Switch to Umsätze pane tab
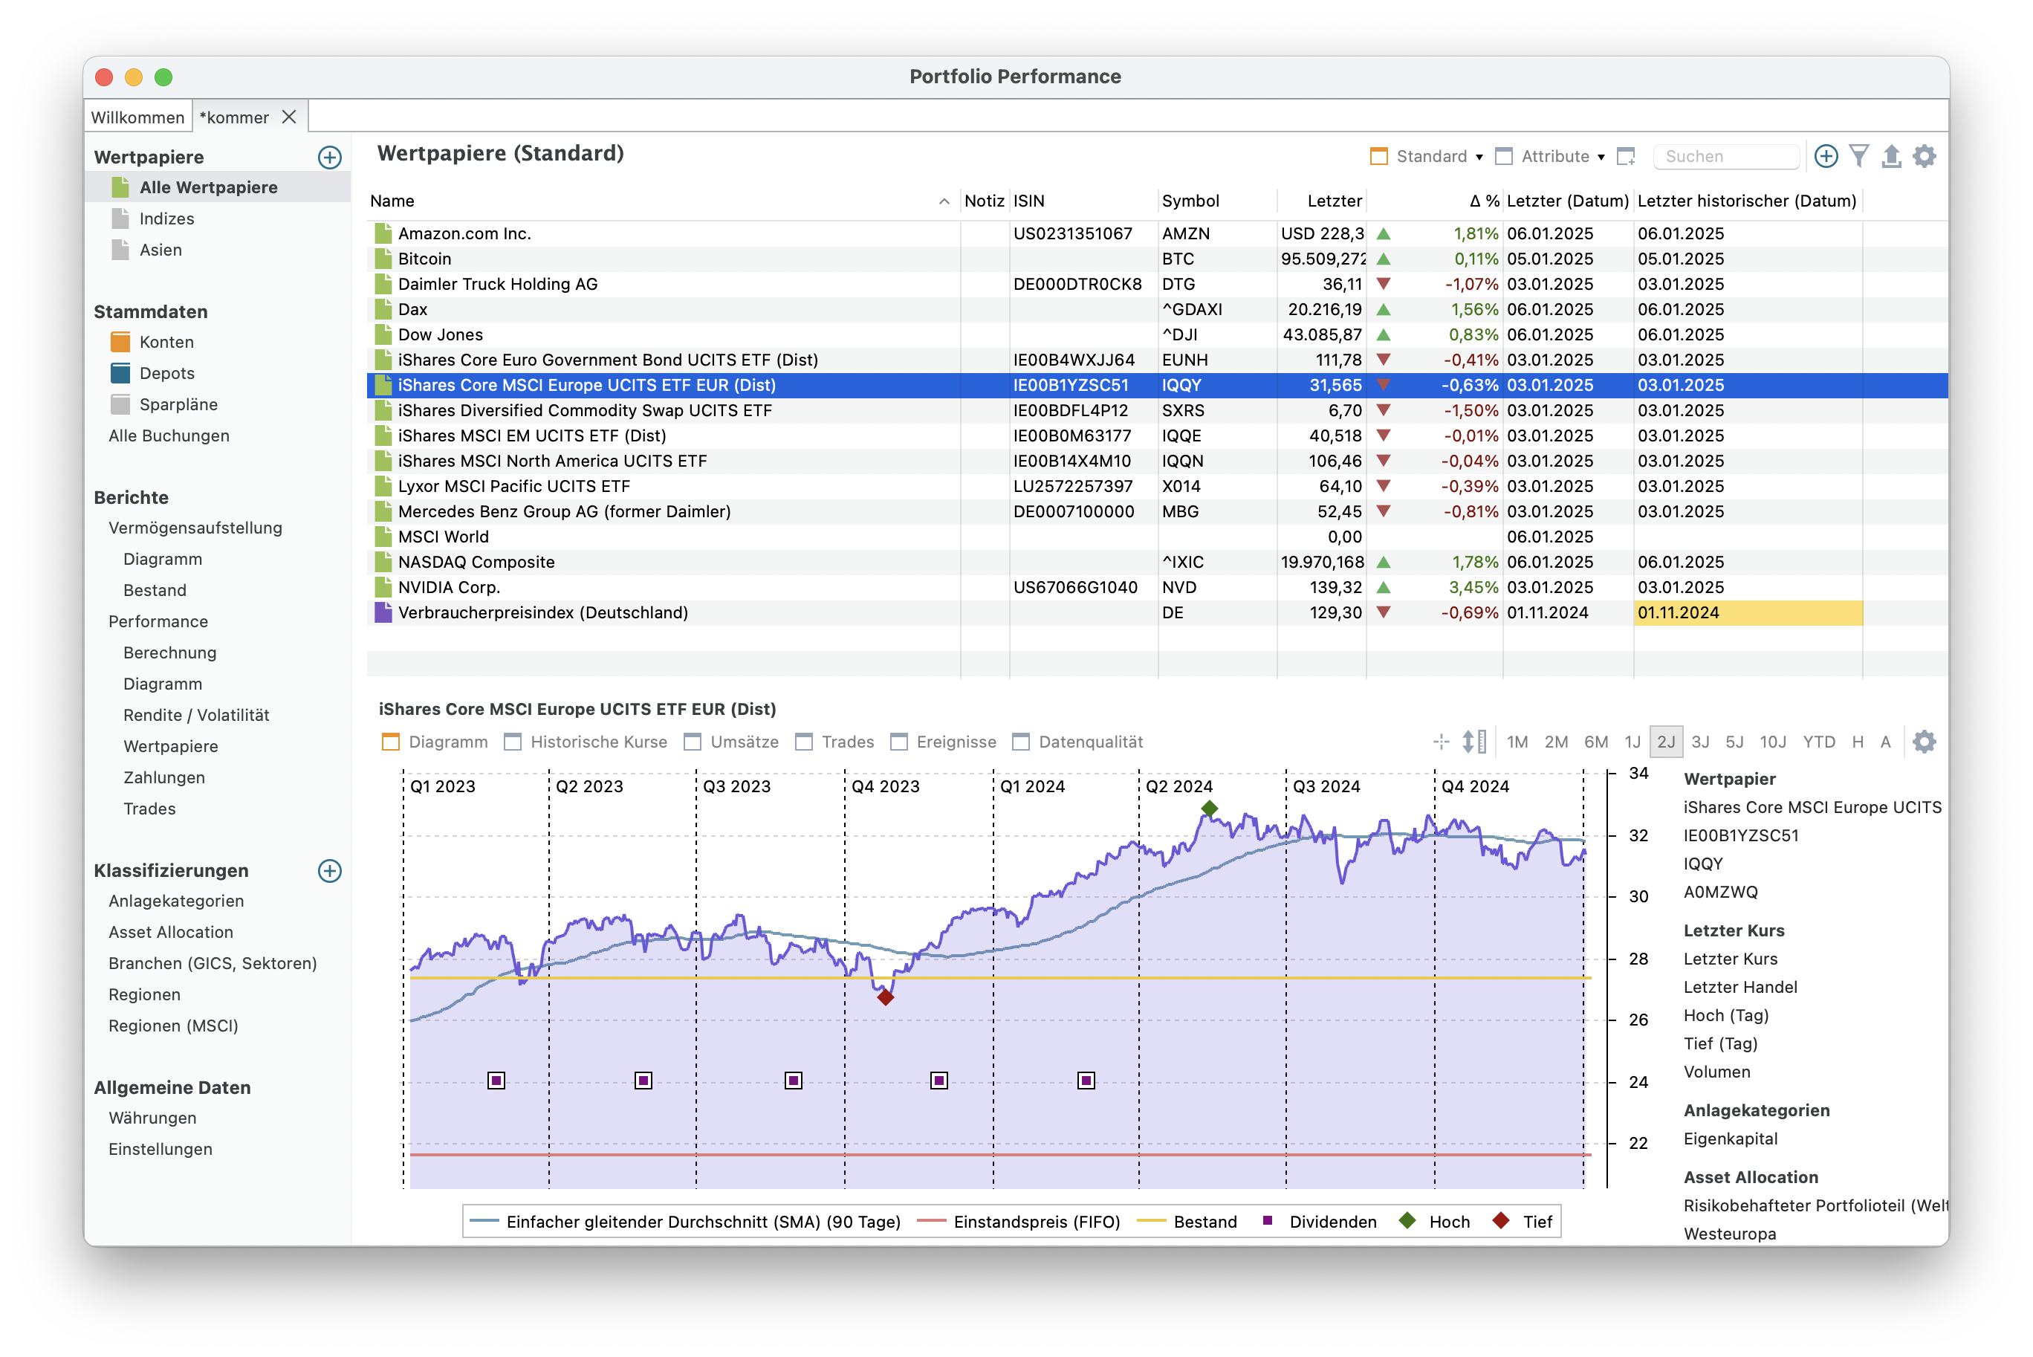This screenshot has height=1357, width=2033. (731, 742)
